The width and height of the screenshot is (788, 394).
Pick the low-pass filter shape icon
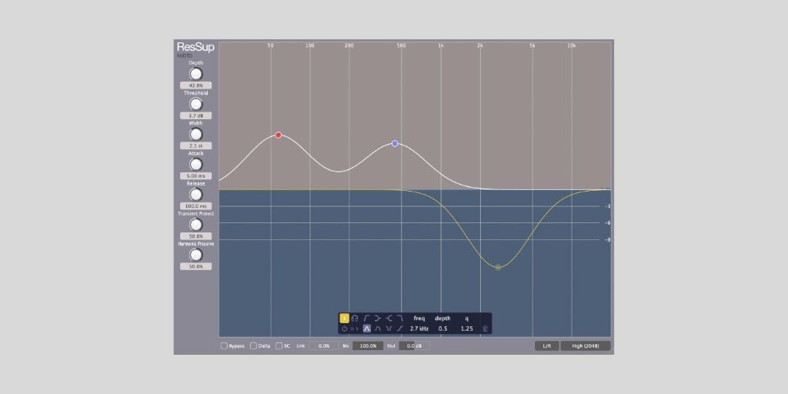coord(400,318)
